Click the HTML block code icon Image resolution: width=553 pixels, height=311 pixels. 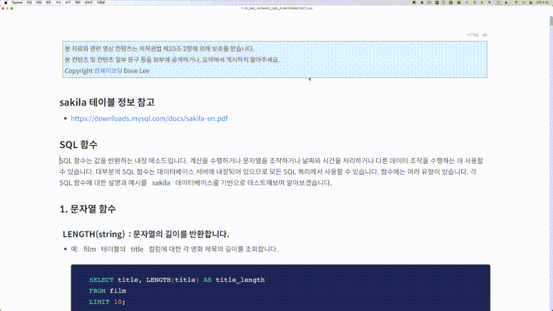[x=485, y=35]
